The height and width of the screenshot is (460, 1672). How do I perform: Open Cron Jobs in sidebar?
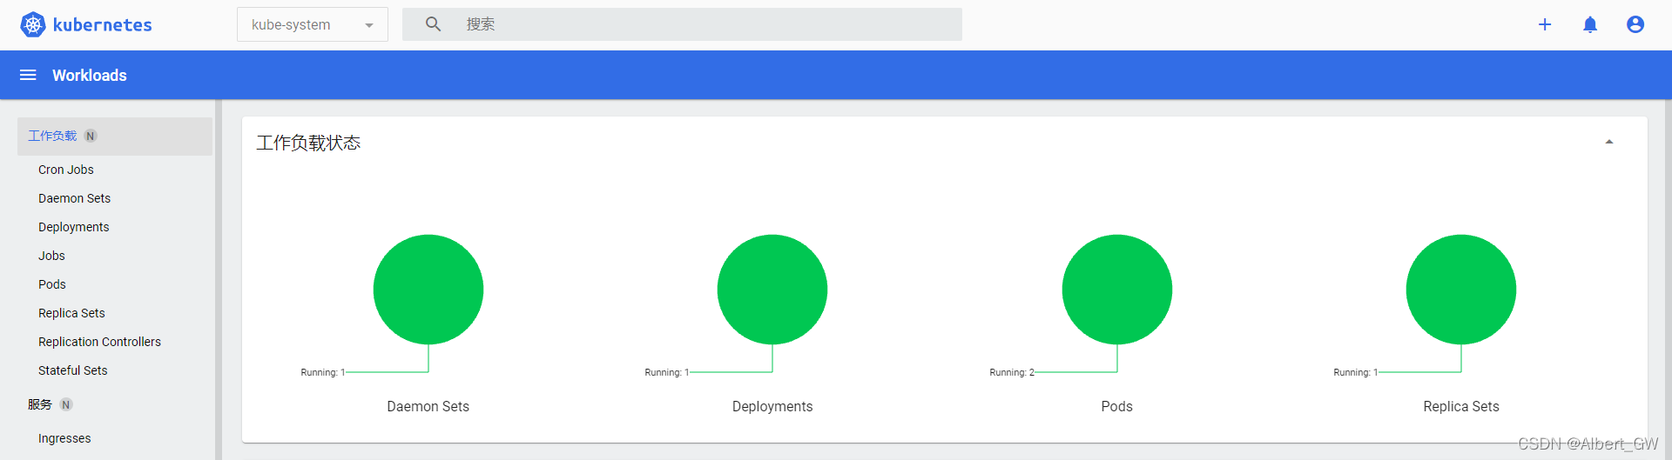click(x=66, y=170)
